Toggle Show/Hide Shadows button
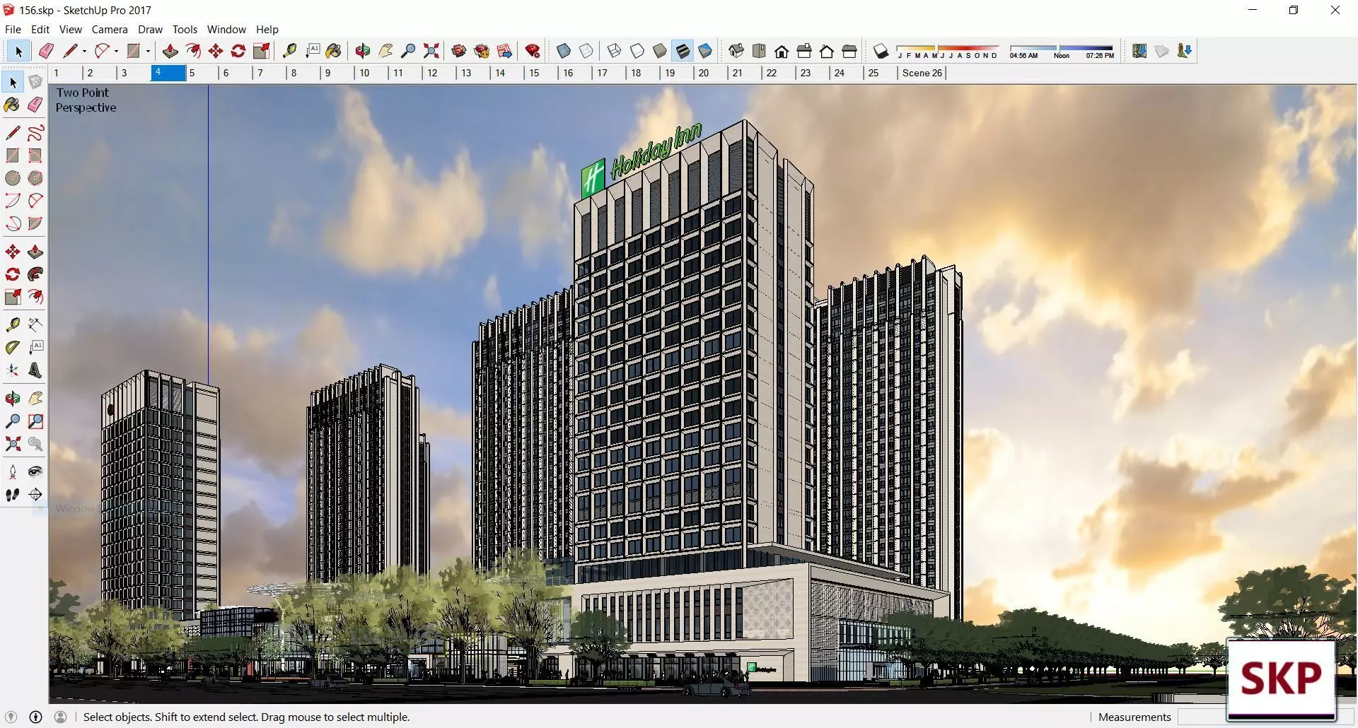 [x=881, y=51]
